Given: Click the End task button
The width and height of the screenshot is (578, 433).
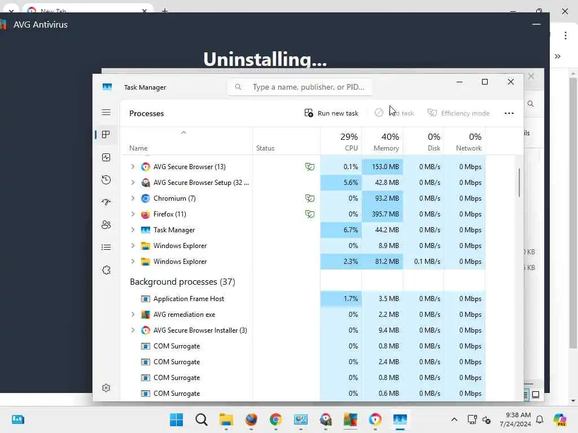Looking at the screenshot, I should (394, 113).
